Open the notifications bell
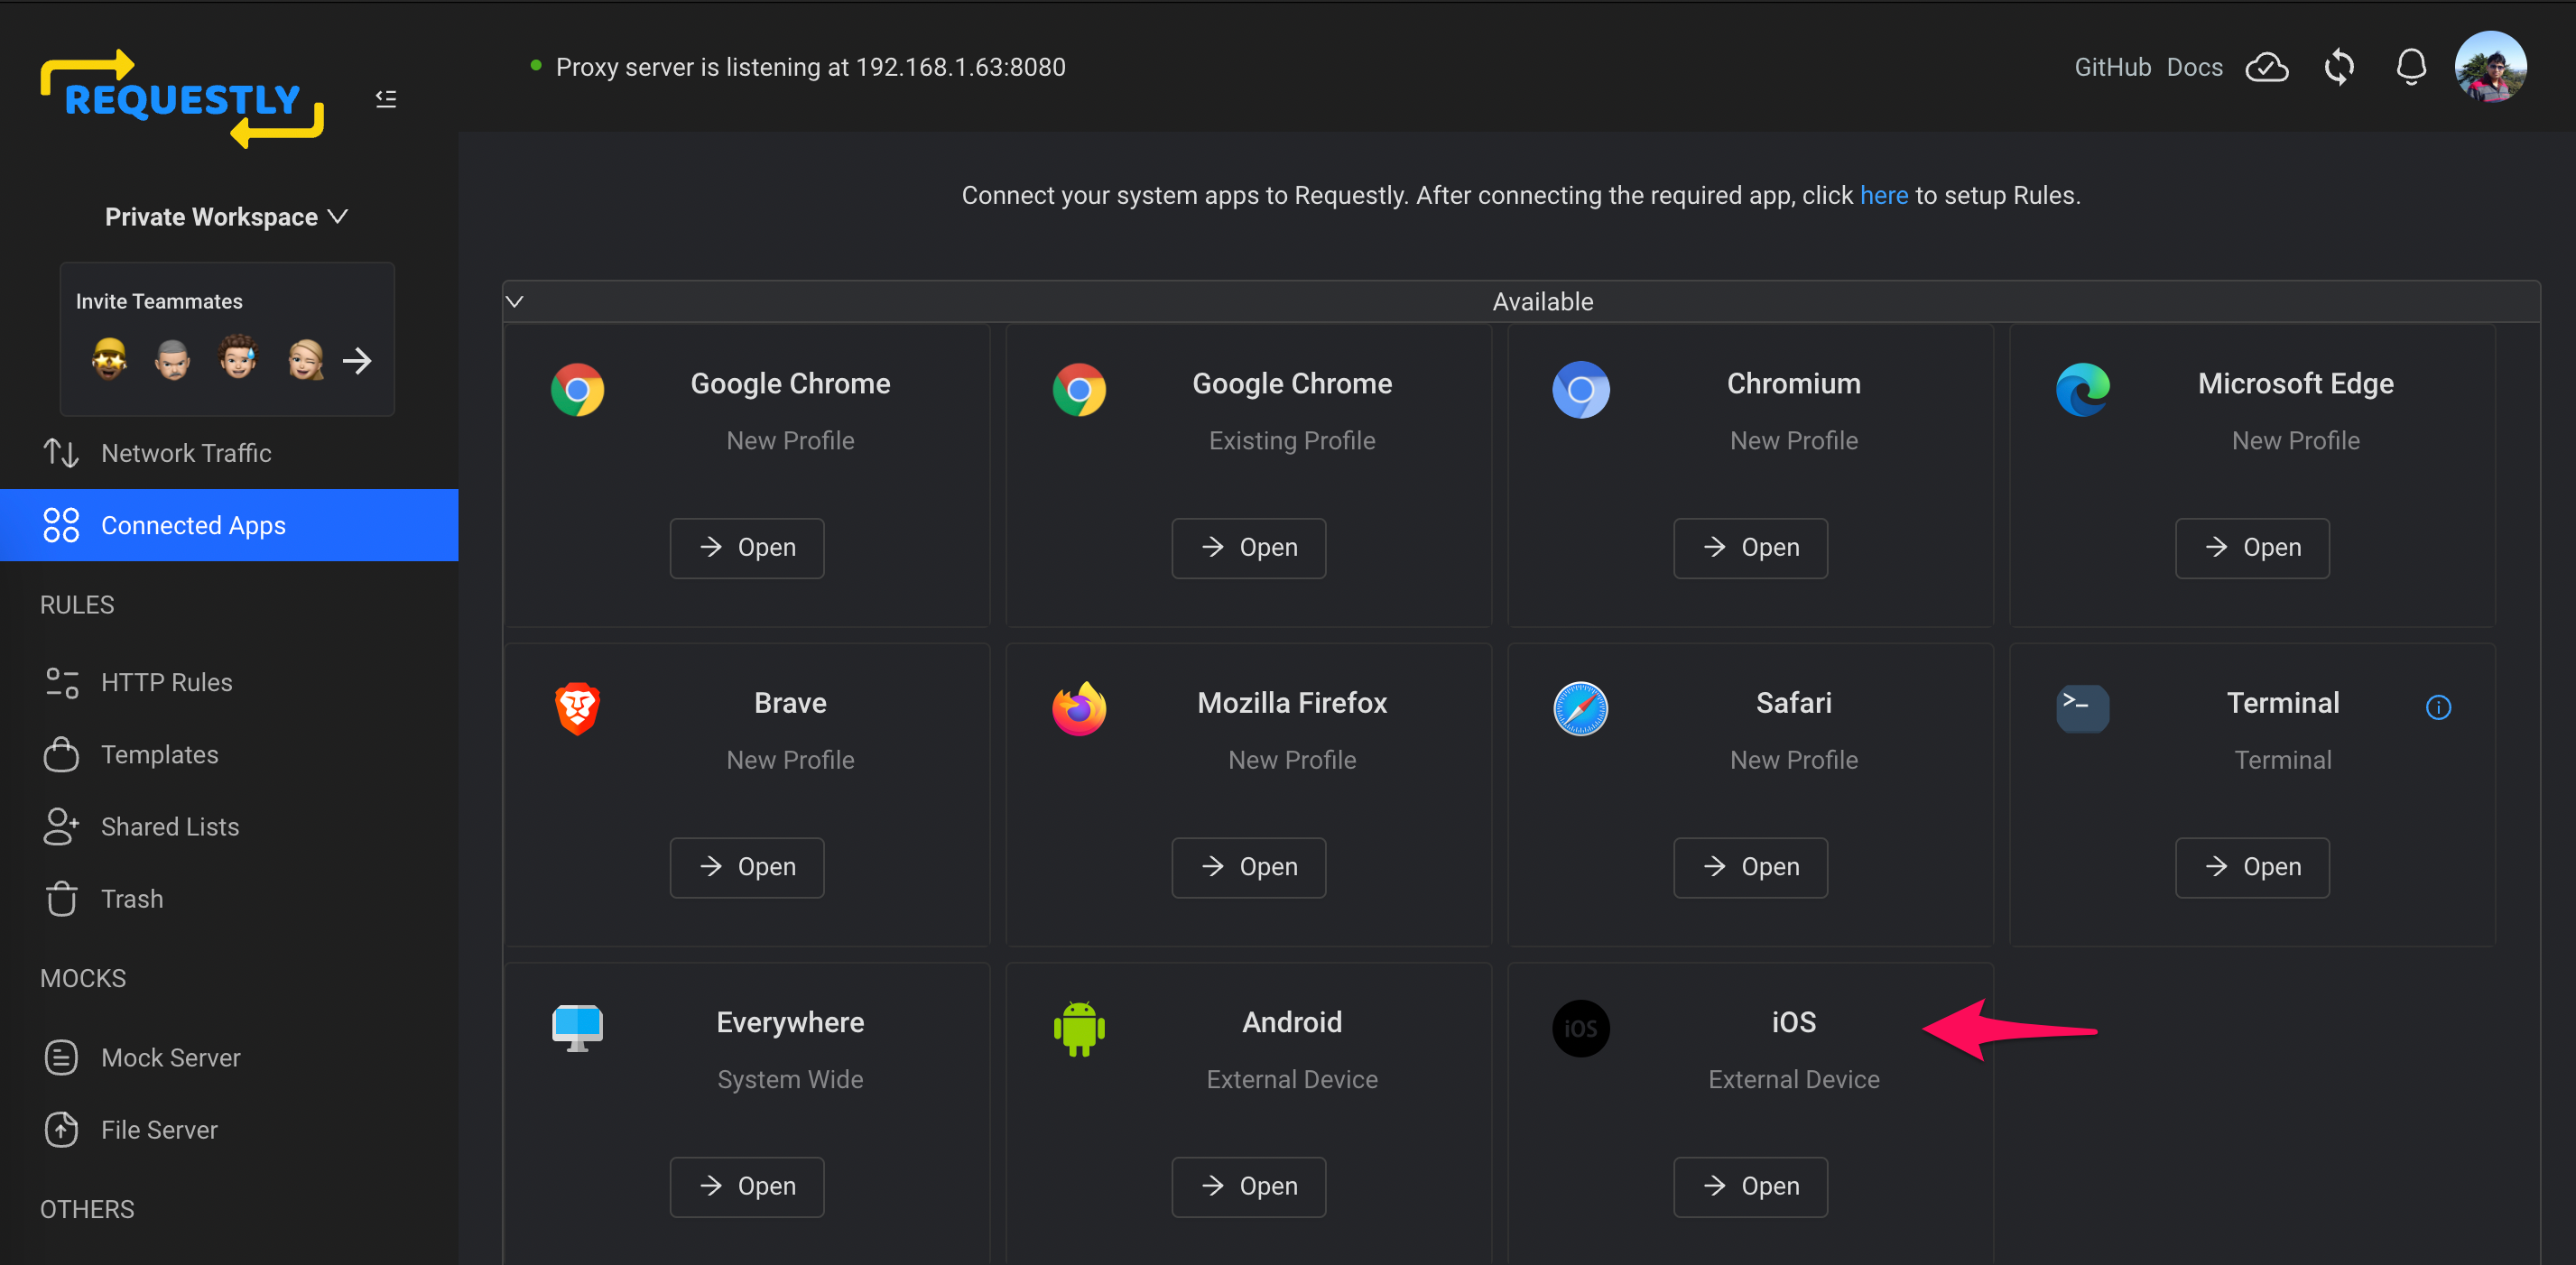Image resolution: width=2576 pixels, height=1265 pixels. [2410, 67]
